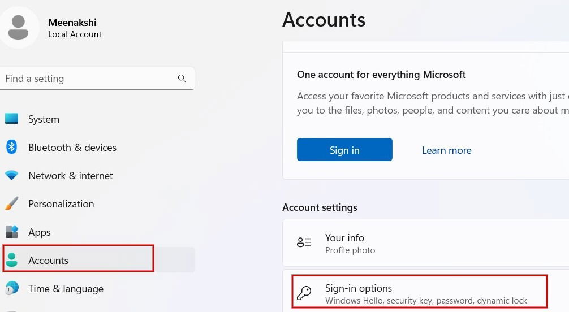The width and height of the screenshot is (569, 312).
Task: Follow the Learn more link
Action: coord(446,150)
